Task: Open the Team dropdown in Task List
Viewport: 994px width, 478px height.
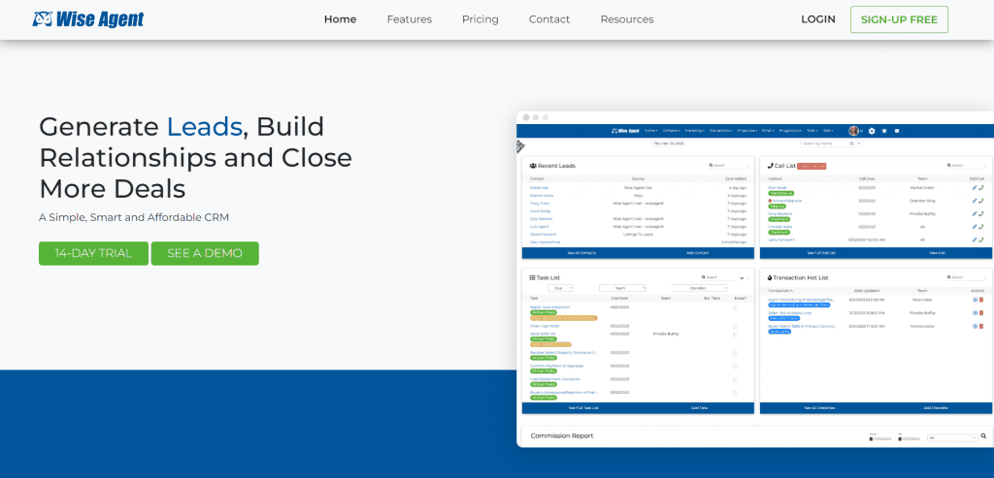Action: click(x=622, y=288)
